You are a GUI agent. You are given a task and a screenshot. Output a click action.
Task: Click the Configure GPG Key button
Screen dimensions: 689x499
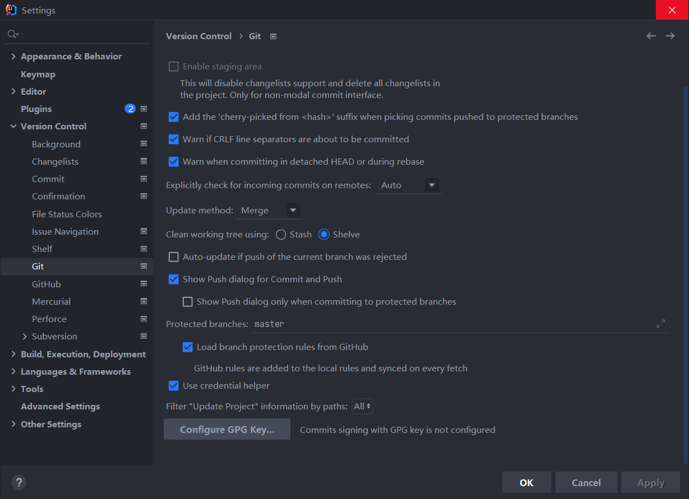point(227,430)
